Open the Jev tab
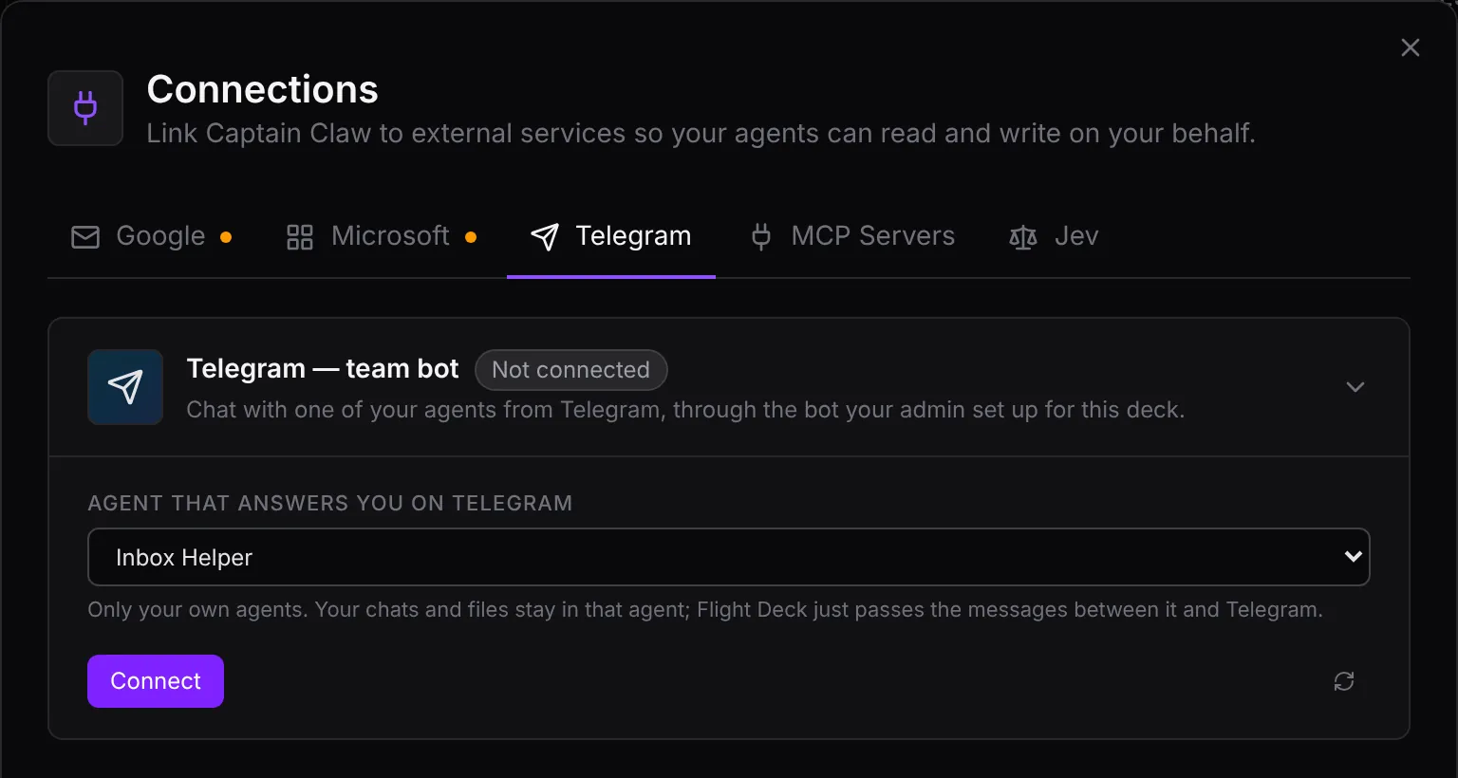This screenshot has height=778, width=1458. coord(1054,236)
